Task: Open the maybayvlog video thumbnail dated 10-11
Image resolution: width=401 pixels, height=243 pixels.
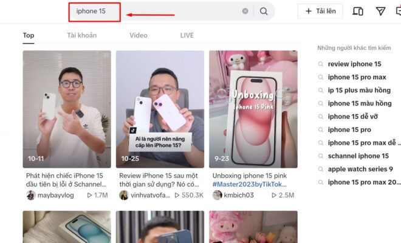Action: [x=67, y=109]
